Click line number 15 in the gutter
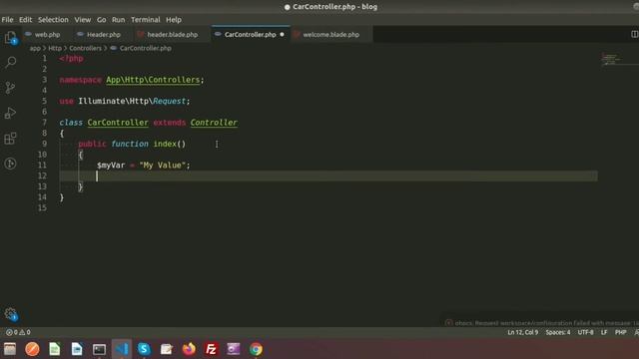 tap(42, 208)
